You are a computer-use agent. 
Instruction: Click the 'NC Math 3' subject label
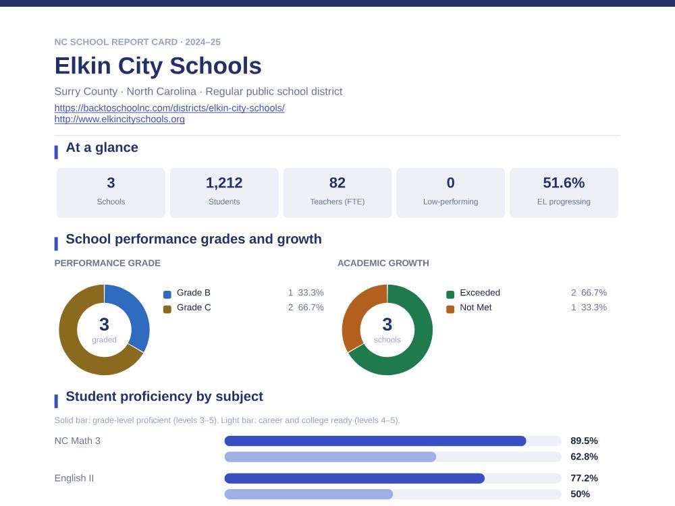[x=78, y=441]
